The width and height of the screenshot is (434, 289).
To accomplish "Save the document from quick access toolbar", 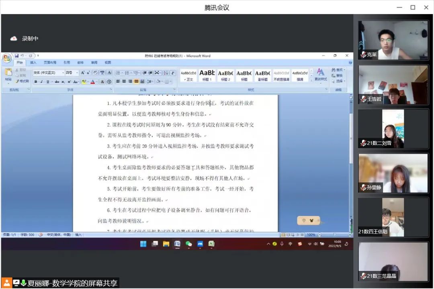I will 17,55.
